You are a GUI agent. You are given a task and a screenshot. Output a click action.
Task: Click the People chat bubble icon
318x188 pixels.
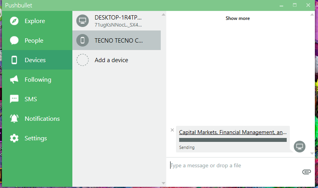pyautogui.click(x=14, y=40)
